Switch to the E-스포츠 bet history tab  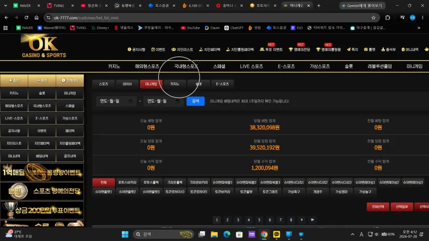click(x=222, y=84)
